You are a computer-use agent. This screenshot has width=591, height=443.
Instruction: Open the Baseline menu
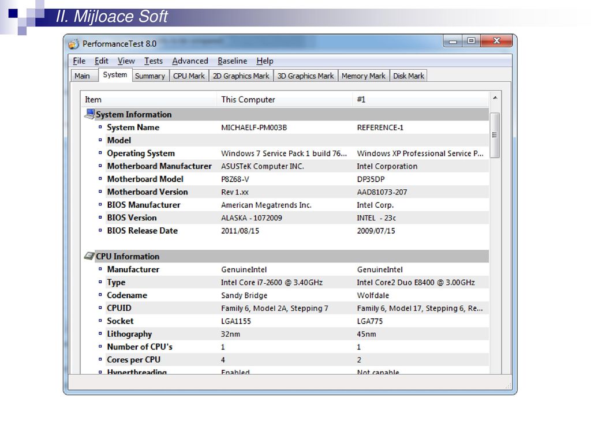coord(232,61)
